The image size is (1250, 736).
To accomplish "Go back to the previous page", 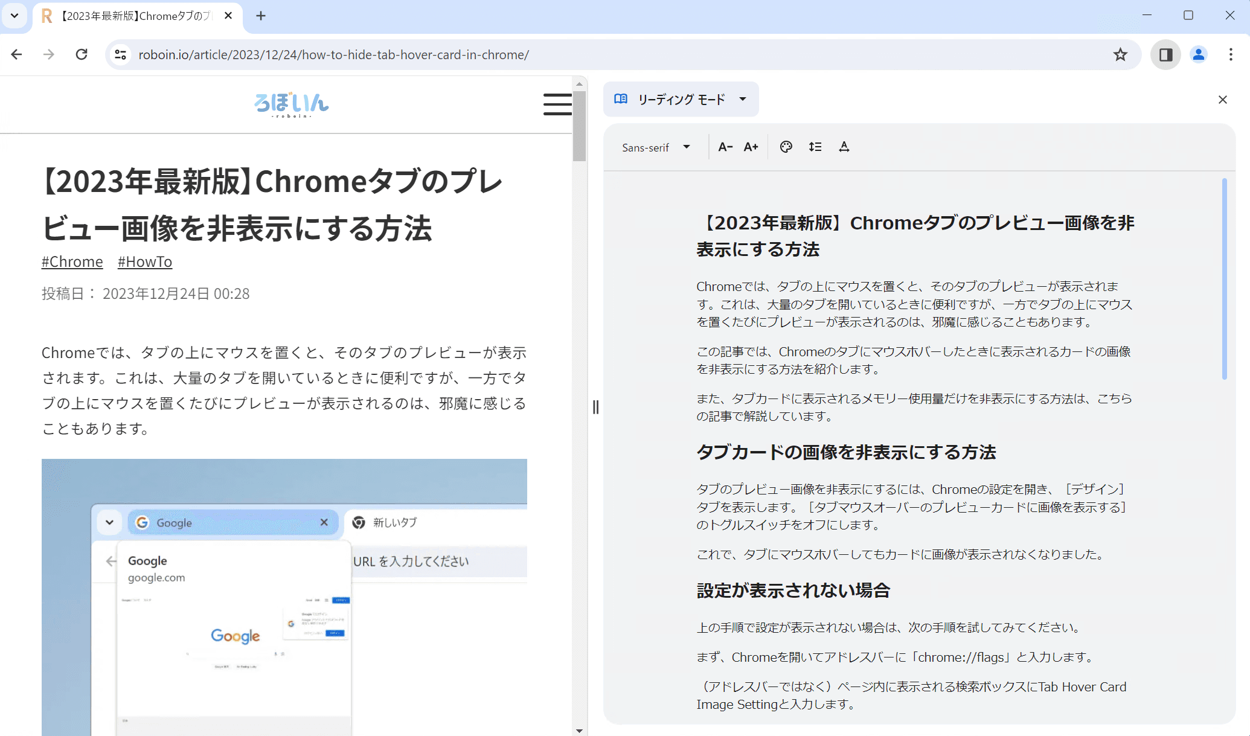I will coord(16,54).
